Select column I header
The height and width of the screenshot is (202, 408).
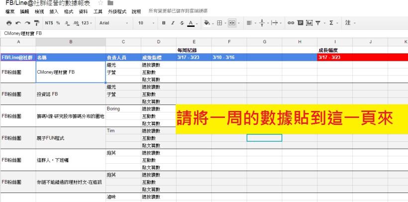[x=335, y=42]
